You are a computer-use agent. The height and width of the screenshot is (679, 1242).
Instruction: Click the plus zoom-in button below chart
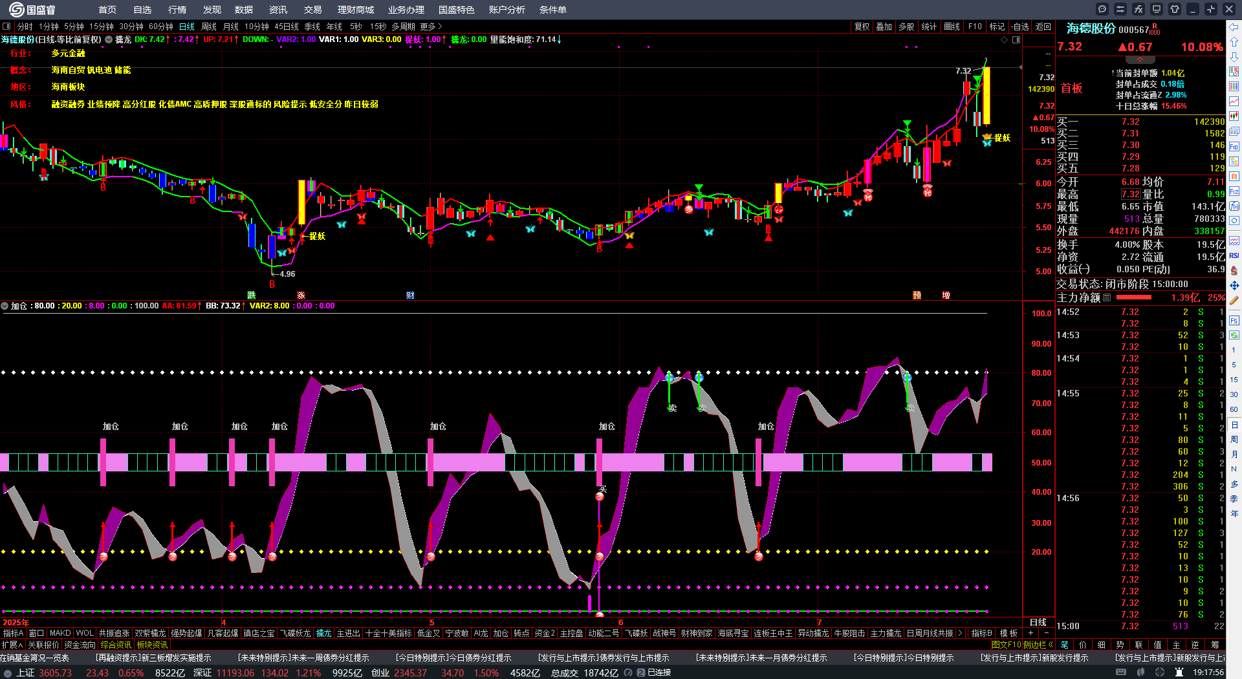coord(1031,633)
